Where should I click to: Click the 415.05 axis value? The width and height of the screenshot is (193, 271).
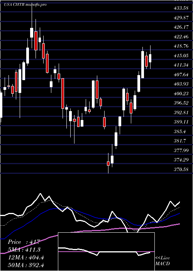pyautogui.click(x=181, y=56)
